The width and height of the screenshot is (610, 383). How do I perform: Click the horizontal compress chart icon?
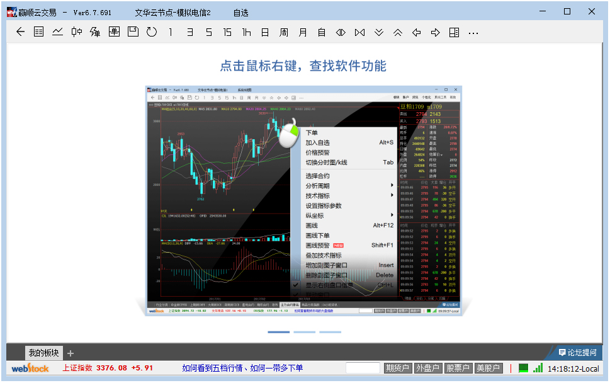point(360,32)
